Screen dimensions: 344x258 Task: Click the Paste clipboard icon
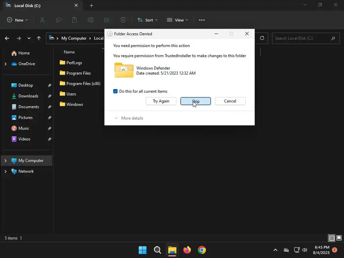click(x=75, y=20)
